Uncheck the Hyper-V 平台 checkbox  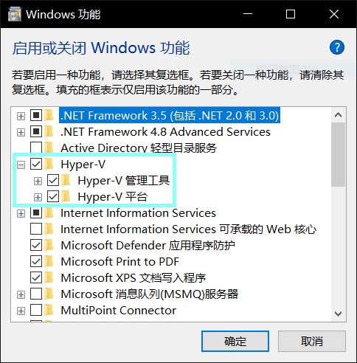pyautogui.click(x=53, y=197)
